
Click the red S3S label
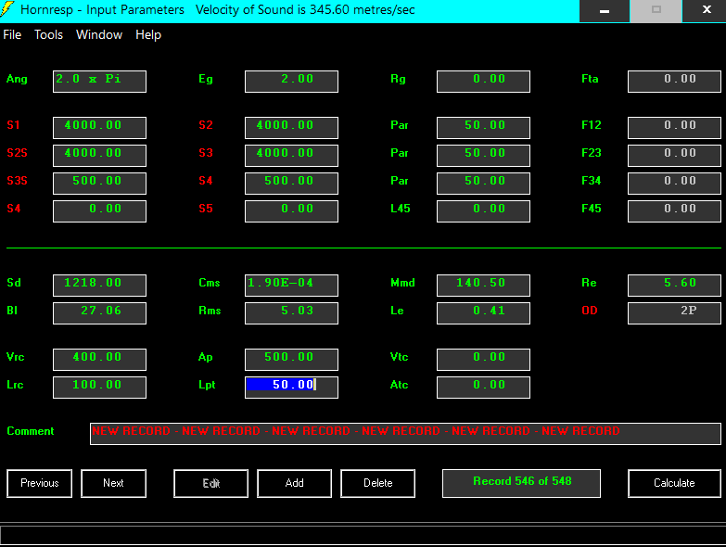coord(17,181)
